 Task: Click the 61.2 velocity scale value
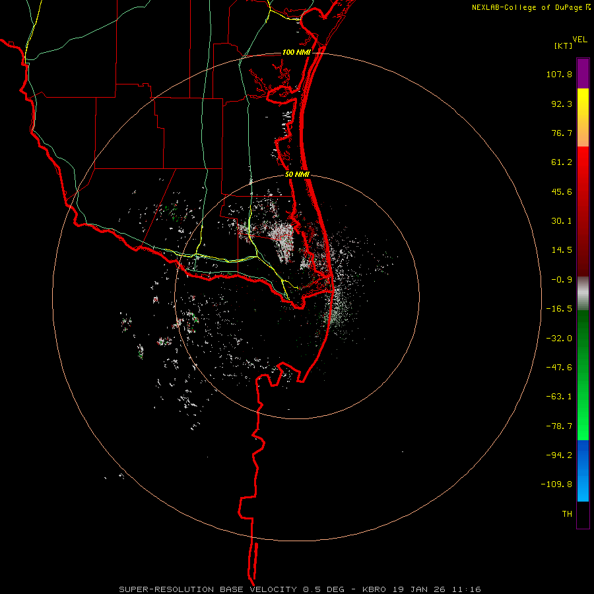[x=562, y=162]
